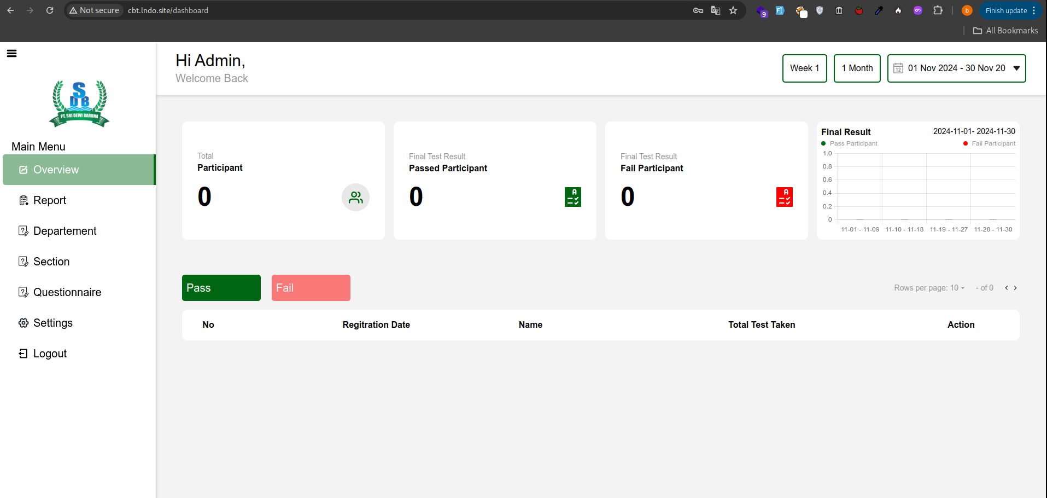Click the PT Sri Dewi Baruna logo
1047x498 pixels.
[x=79, y=104]
